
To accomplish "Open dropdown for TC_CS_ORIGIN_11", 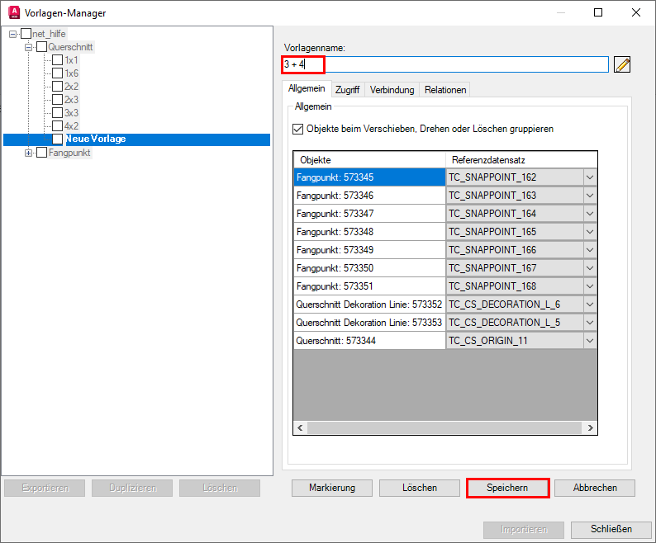I will pos(590,341).
